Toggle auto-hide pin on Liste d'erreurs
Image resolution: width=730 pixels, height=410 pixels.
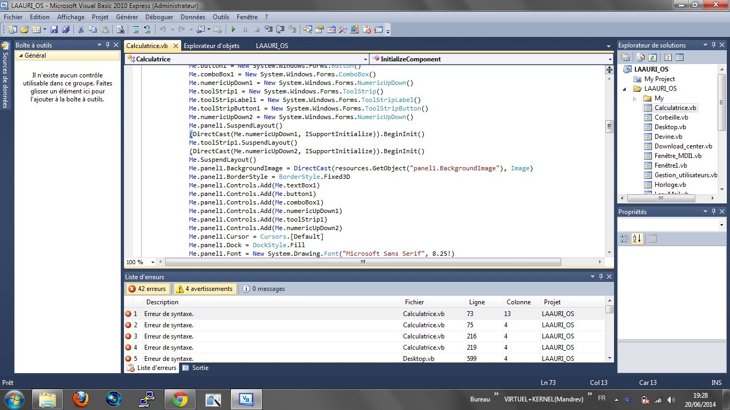pyautogui.click(x=601, y=277)
